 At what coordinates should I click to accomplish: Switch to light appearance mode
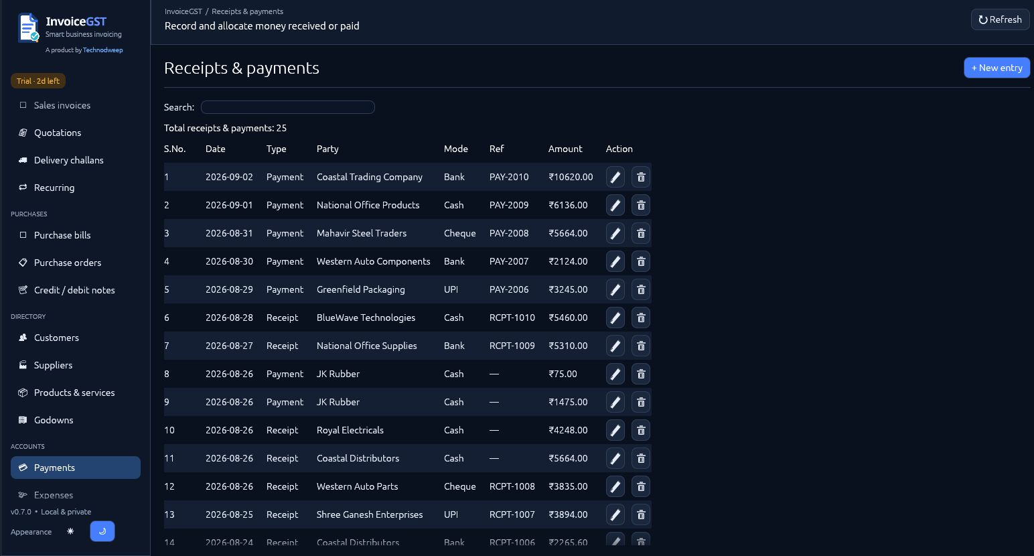pos(70,531)
